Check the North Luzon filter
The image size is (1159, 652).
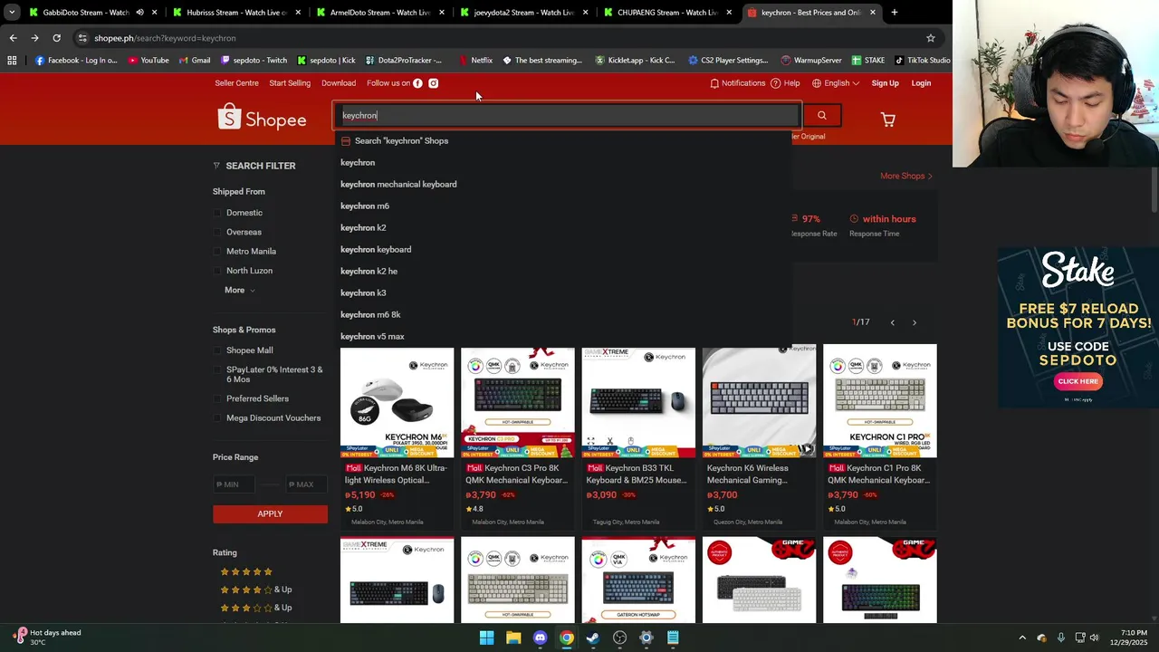click(217, 271)
